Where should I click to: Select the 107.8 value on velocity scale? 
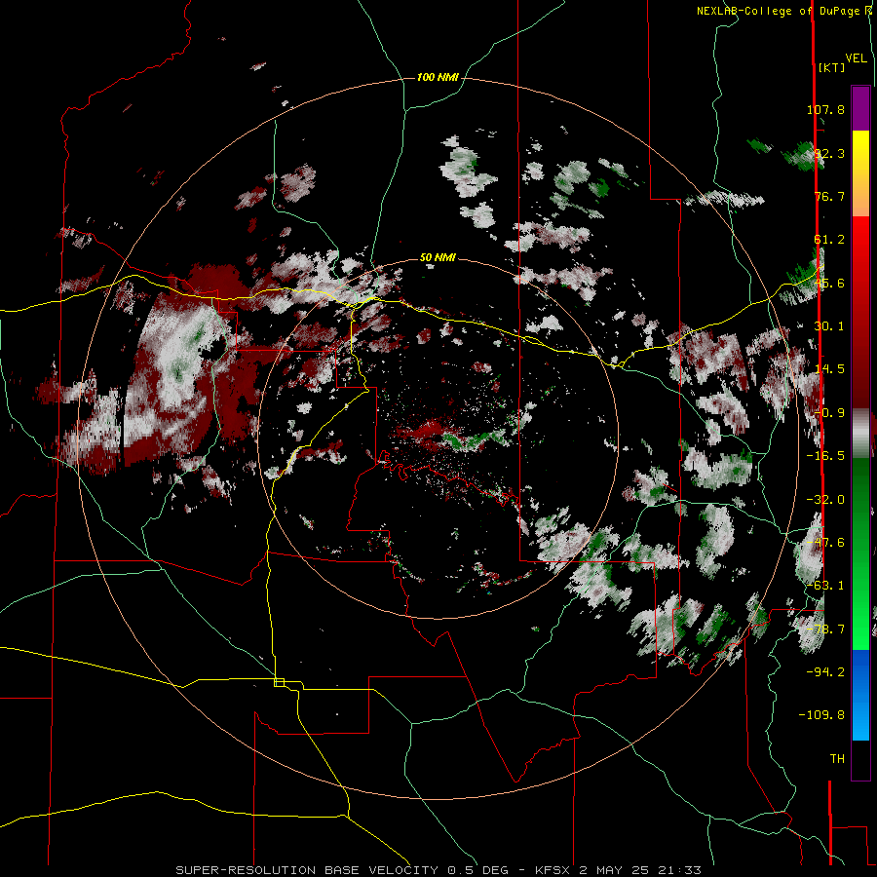825,109
